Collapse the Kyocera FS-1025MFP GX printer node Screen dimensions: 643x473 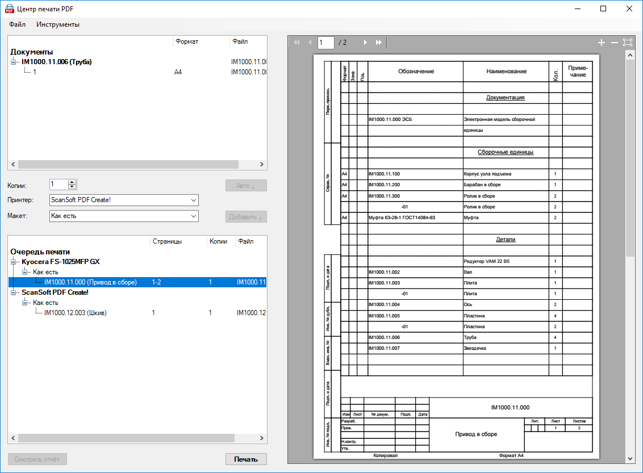point(14,262)
